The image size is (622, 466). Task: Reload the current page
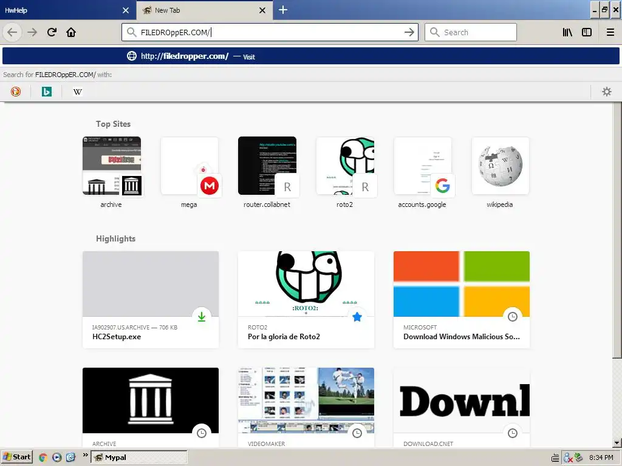52,32
